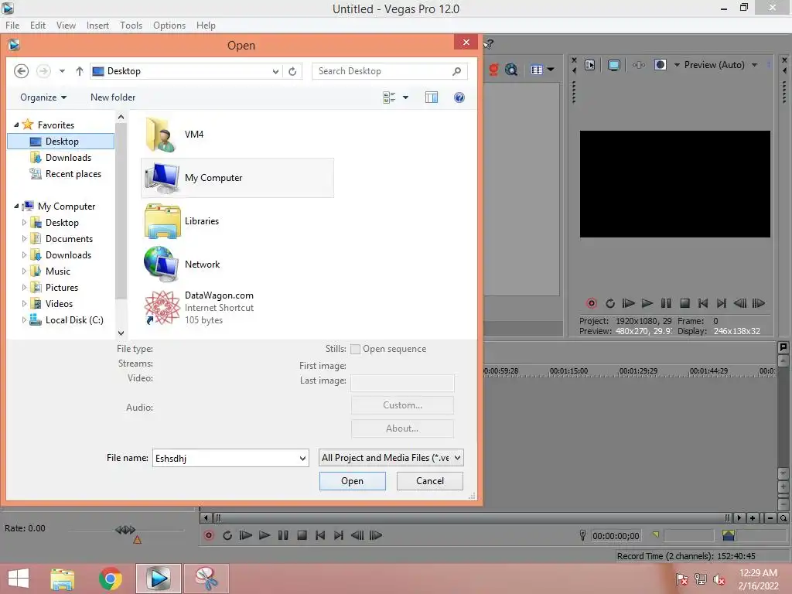Click the File name input field
The width and height of the screenshot is (792, 594).
click(225, 459)
